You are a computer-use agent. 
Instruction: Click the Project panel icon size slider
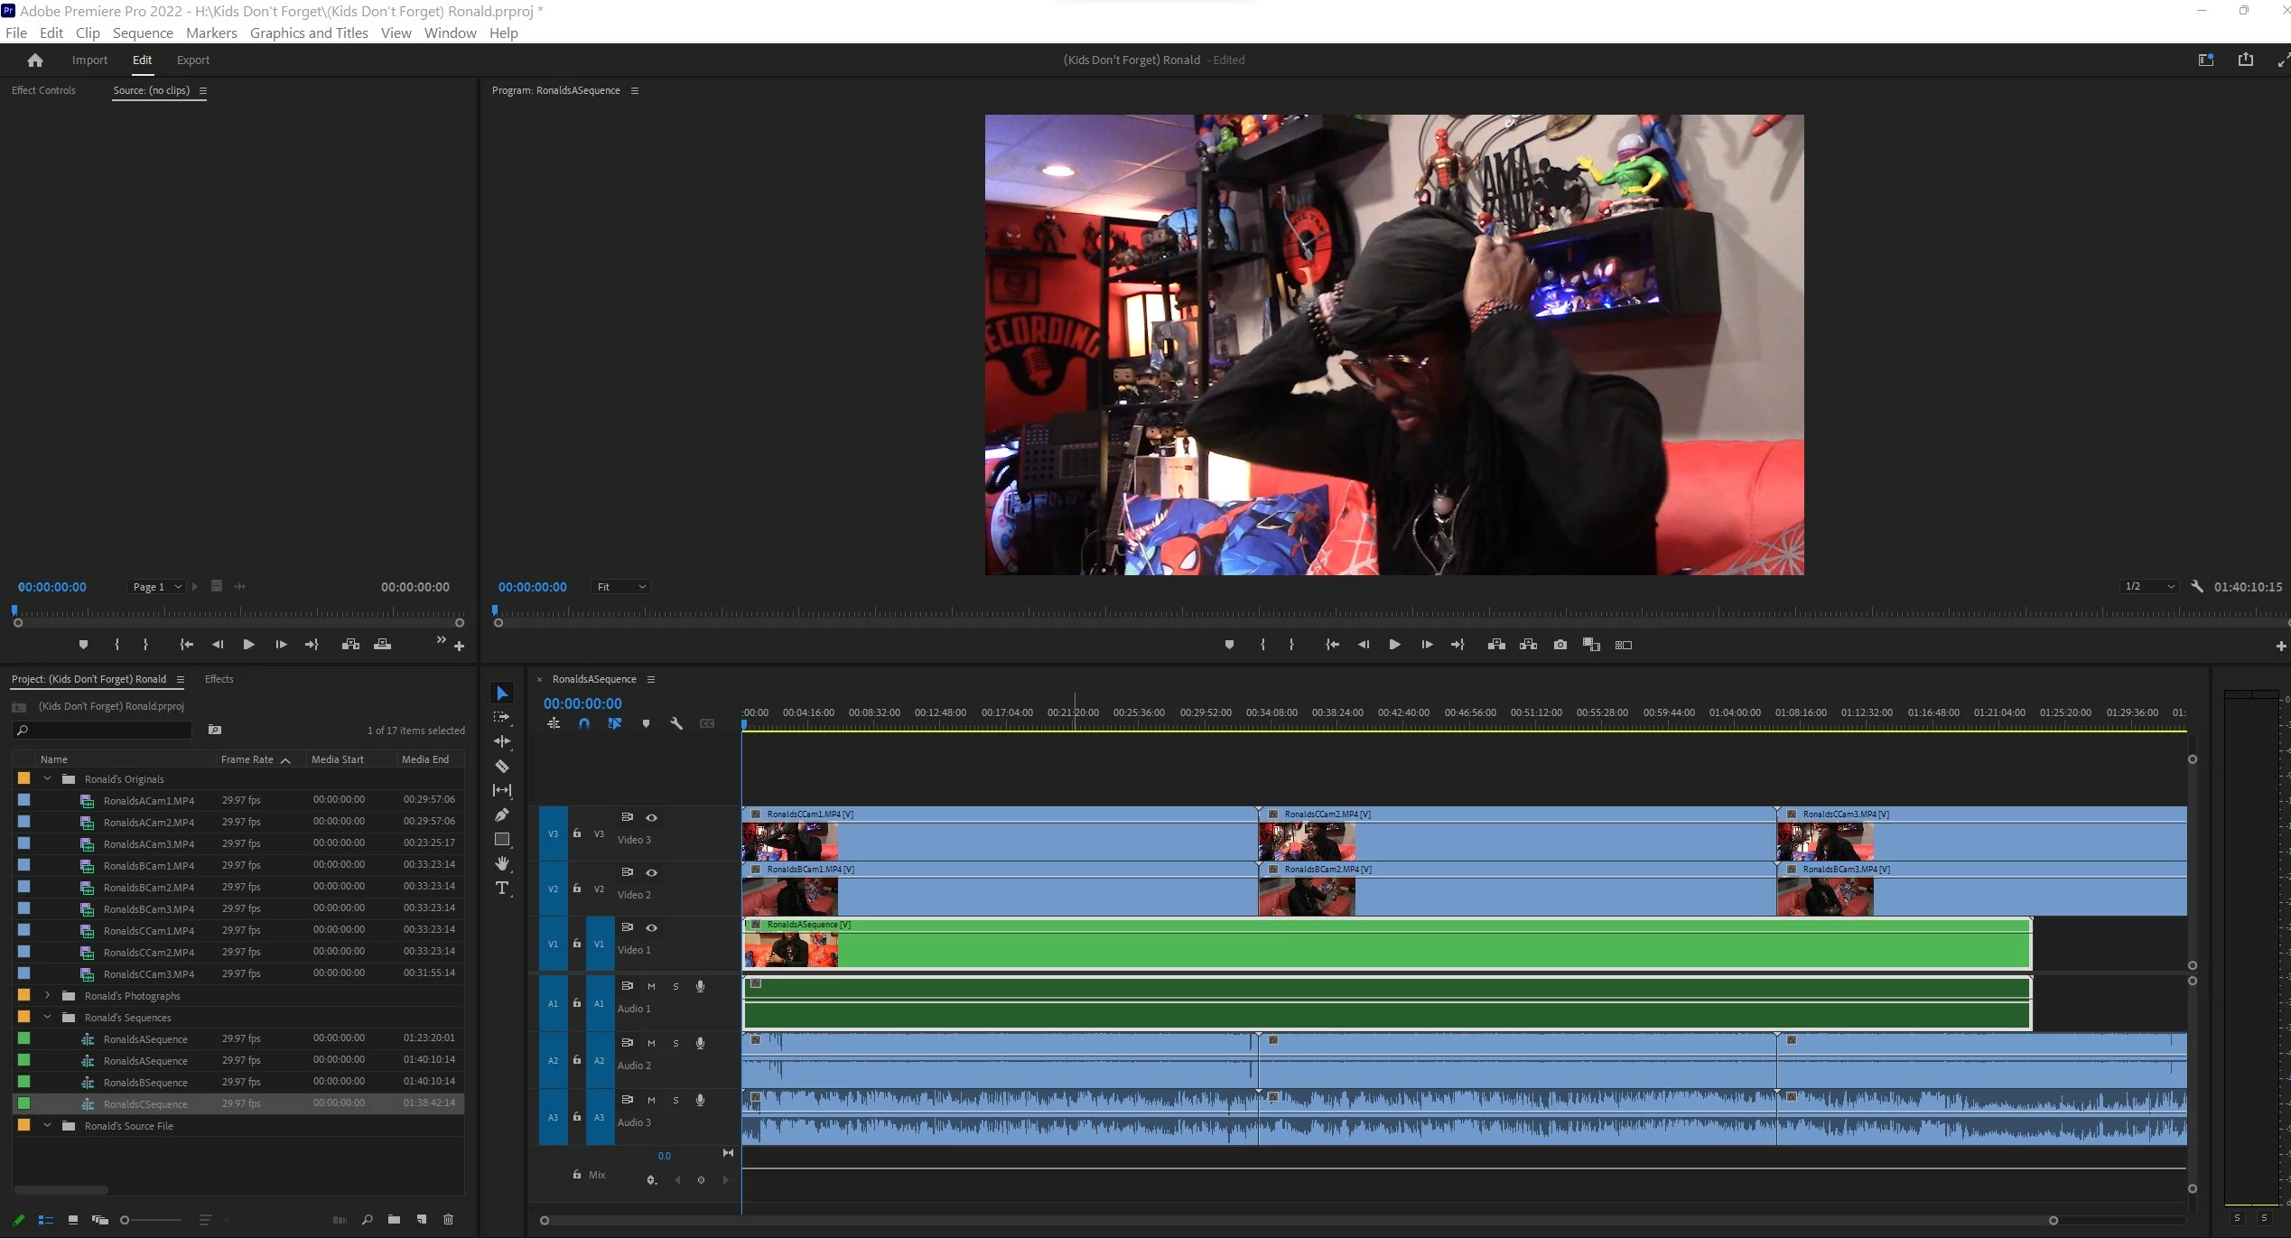(126, 1220)
